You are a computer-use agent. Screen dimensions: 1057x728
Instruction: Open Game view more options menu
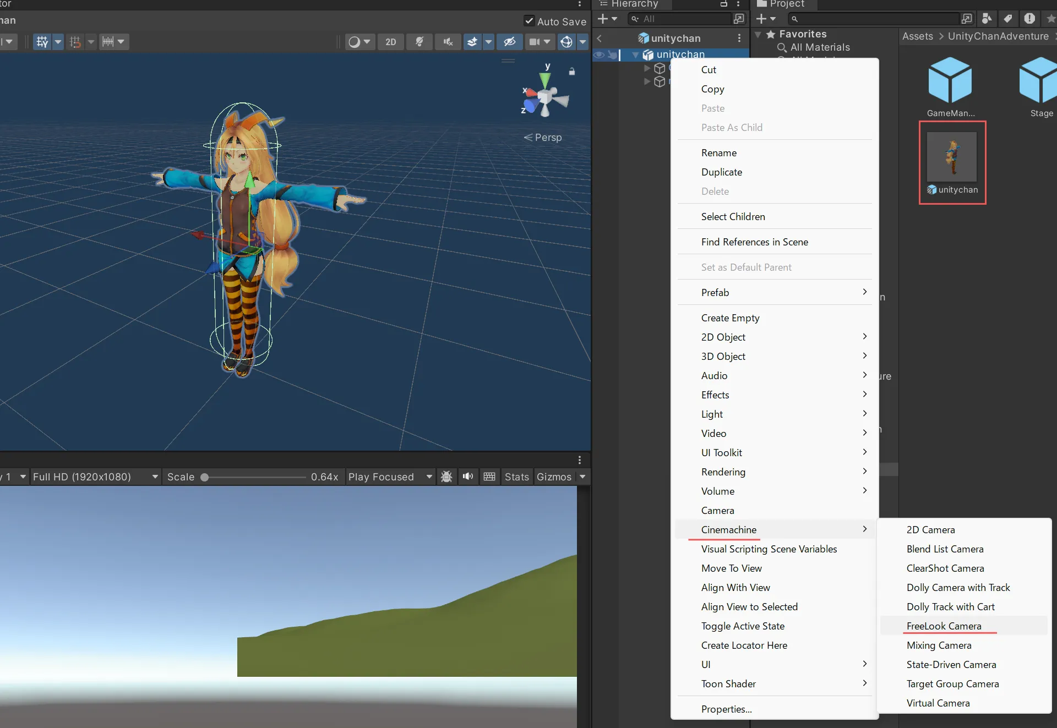click(580, 460)
